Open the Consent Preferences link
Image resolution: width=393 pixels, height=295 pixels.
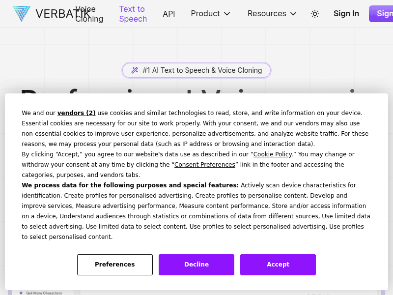[205, 165]
